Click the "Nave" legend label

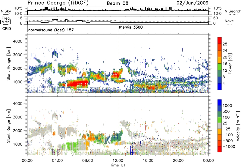pos(229,21)
